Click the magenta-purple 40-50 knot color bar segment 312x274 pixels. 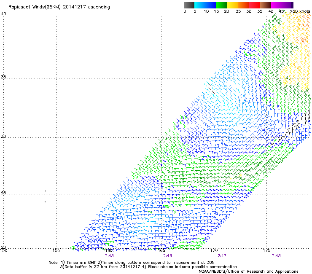point(282,5)
